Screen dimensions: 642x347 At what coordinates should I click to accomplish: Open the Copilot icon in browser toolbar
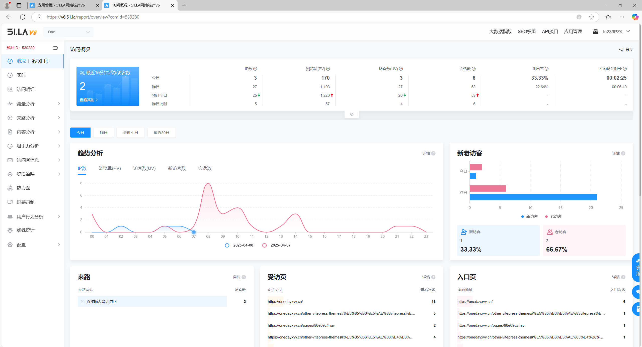point(635,17)
